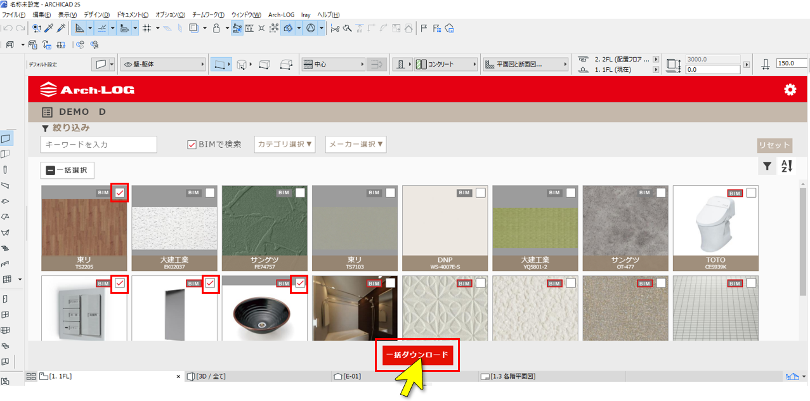810x401 pixels.
Task: Expand the 2. 2FL top story arrow
Action: point(656,59)
